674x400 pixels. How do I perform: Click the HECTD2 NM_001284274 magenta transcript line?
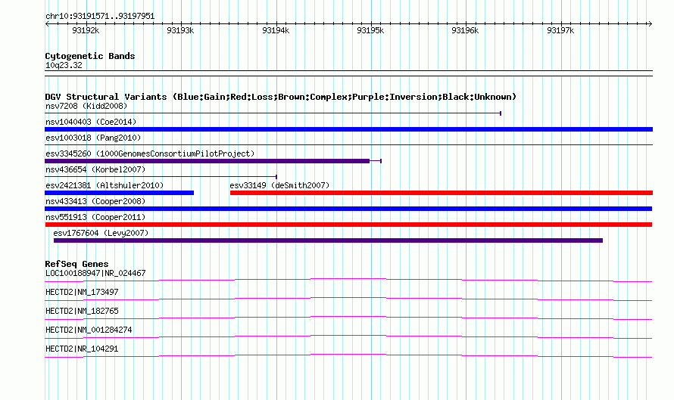coord(348,337)
